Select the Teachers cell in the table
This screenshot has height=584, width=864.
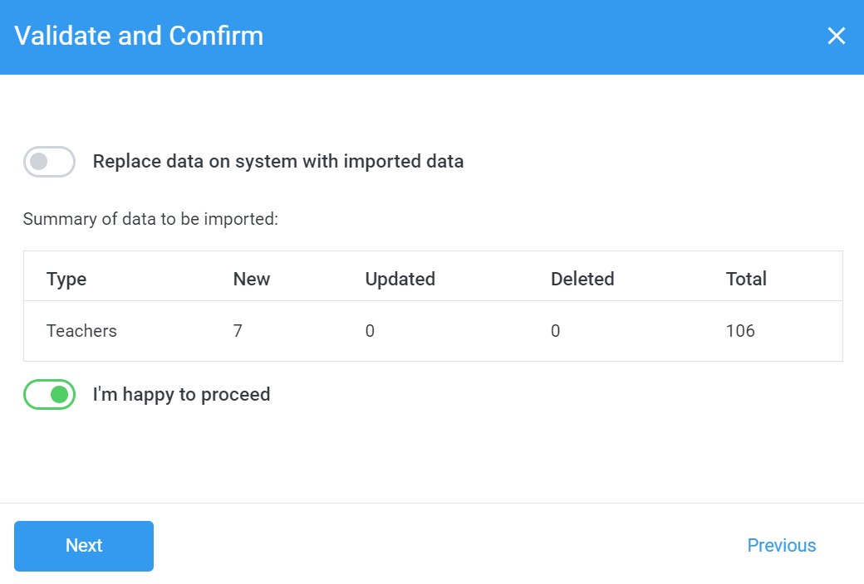point(81,331)
